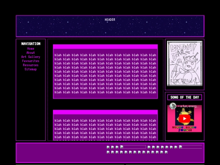Image resolution: width=220 pixels, height=165 pixels.
Task: Click the YouTube channel avatar icon
Action: [x=173, y=106]
